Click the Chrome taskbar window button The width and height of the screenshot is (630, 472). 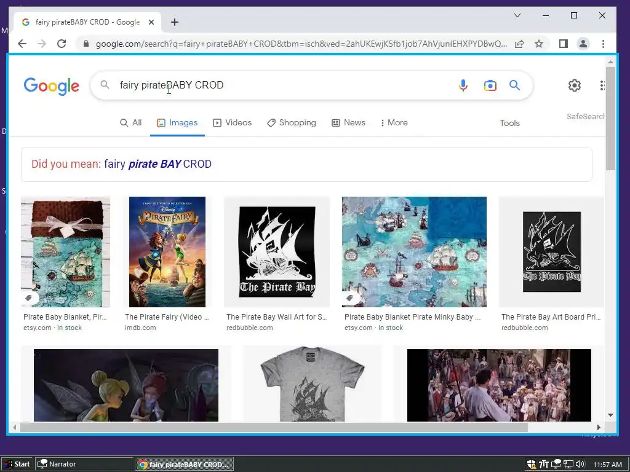click(185, 465)
